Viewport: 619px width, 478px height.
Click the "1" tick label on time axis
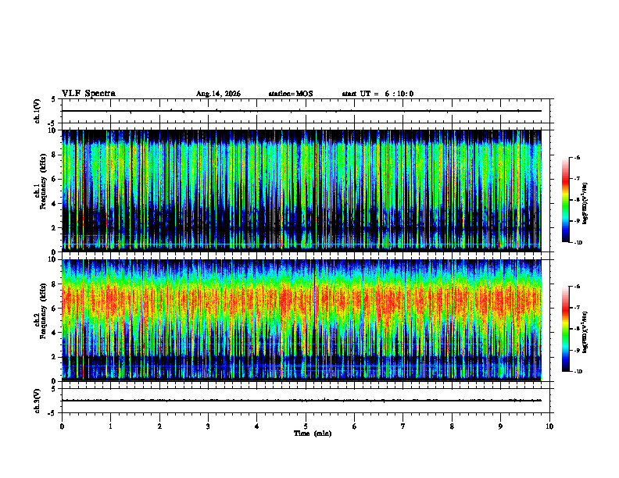110,426
